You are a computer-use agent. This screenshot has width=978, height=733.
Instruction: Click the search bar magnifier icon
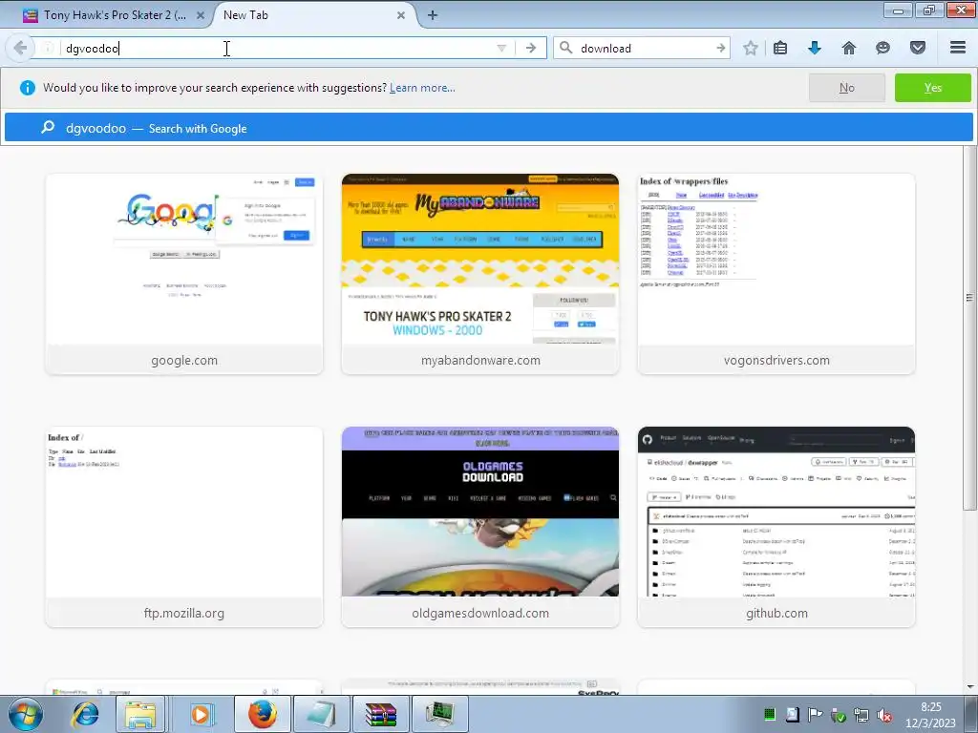pyautogui.click(x=565, y=48)
